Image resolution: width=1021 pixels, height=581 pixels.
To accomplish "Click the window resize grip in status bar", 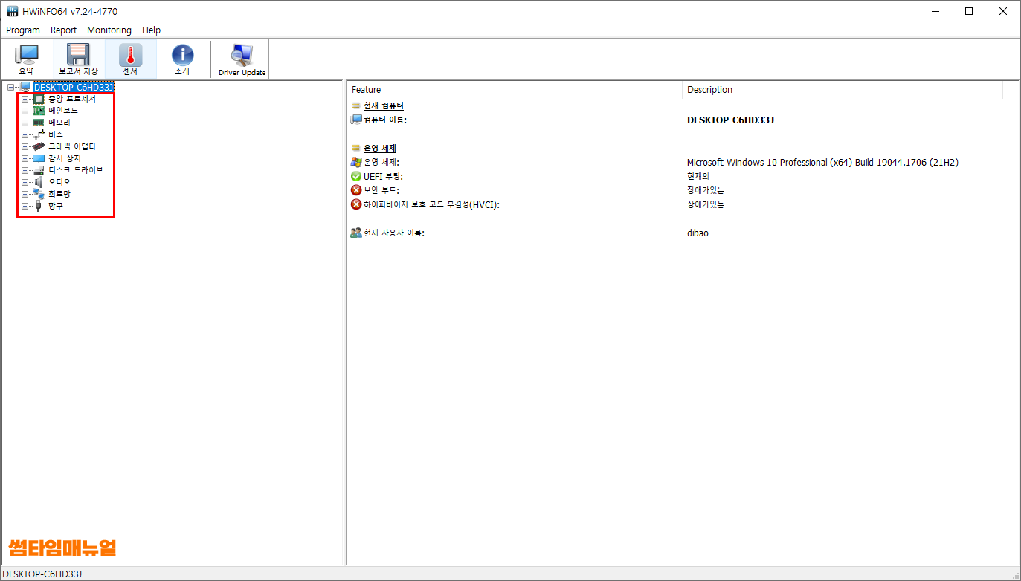I will click(x=1015, y=575).
